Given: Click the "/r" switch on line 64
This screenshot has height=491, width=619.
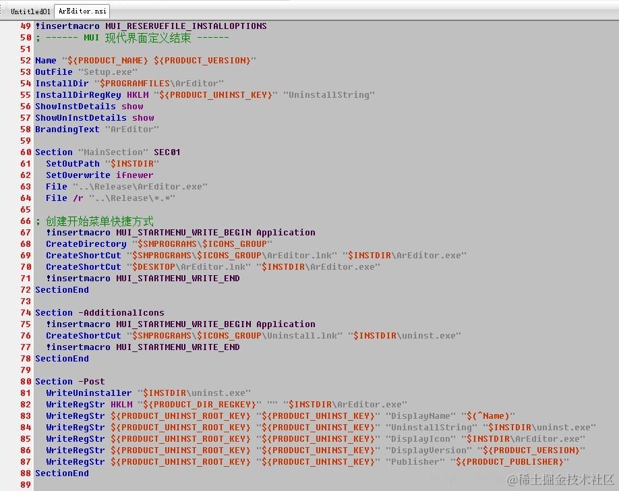Looking at the screenshot, I should [78, 198].
